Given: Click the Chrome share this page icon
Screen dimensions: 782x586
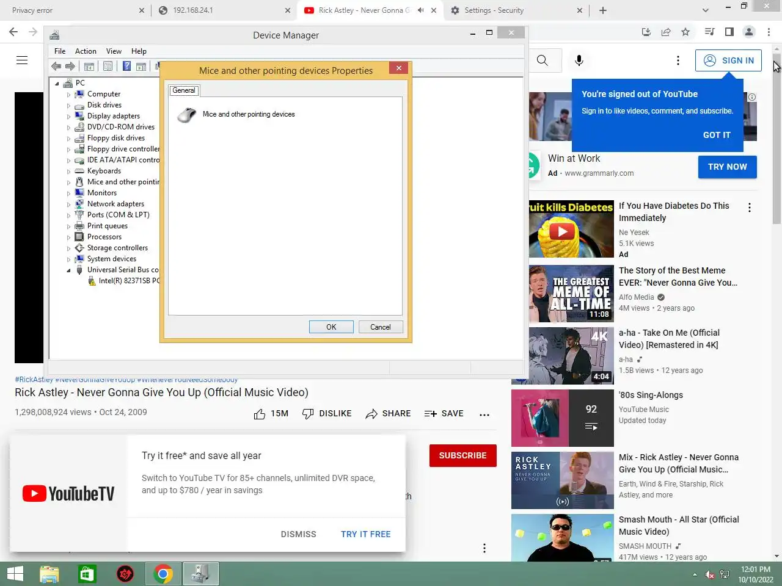Looking at the screenshot, I should (666, 32).
